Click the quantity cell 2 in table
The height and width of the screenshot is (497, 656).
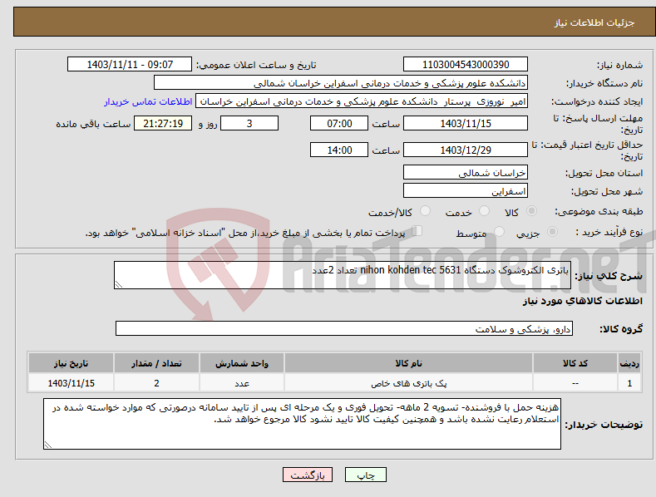pos(156,383)
